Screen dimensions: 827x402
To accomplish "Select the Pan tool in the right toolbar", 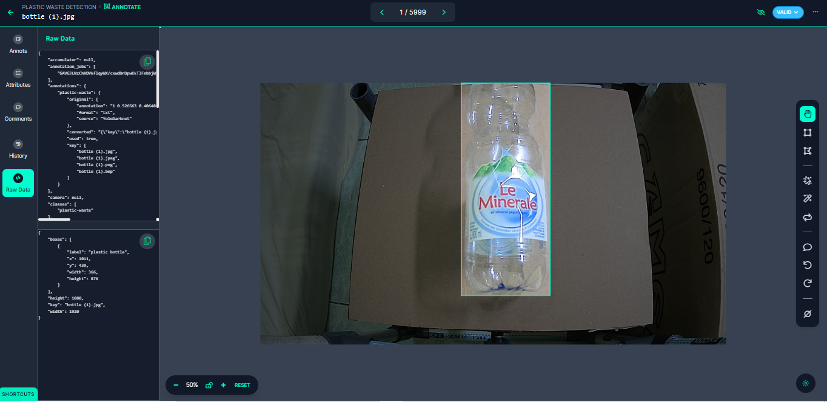I will pos(807,113).
